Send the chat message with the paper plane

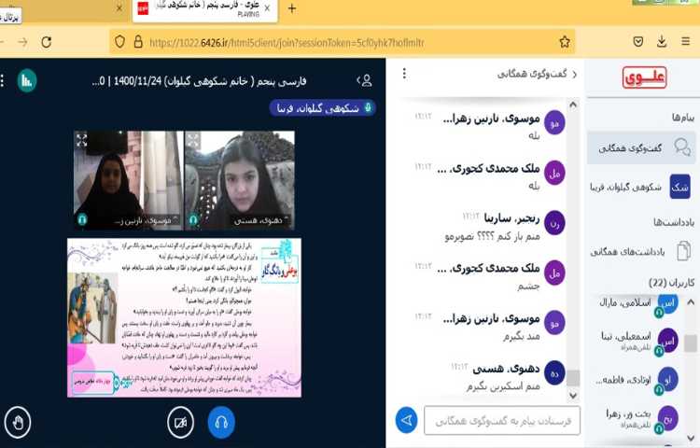[406, 420]
